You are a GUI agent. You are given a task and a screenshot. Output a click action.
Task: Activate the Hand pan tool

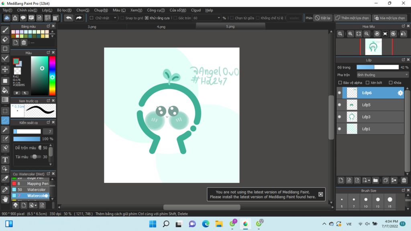5,199
